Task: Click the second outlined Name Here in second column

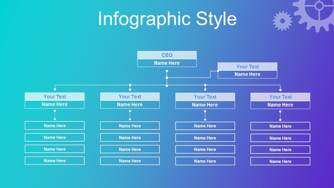Action: point(130,138)
